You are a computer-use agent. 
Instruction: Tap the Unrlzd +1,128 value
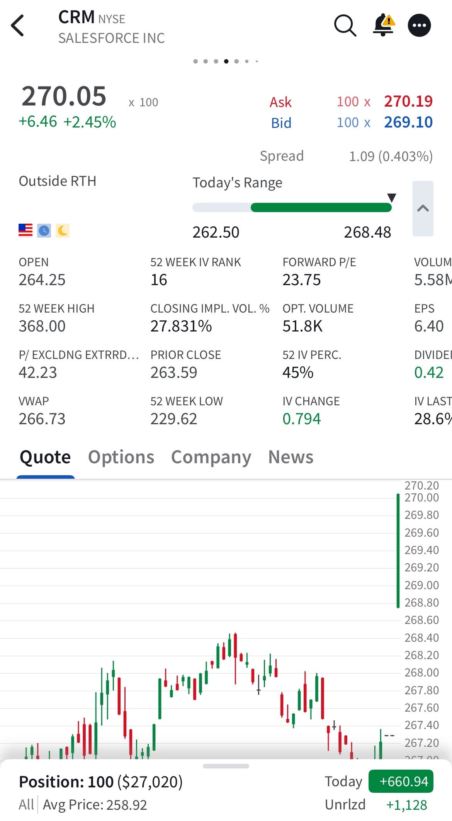coord(407,805)
